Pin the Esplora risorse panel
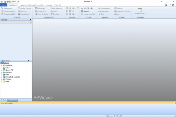The width and height of the screenshot is (176, 117). point(28,61)
